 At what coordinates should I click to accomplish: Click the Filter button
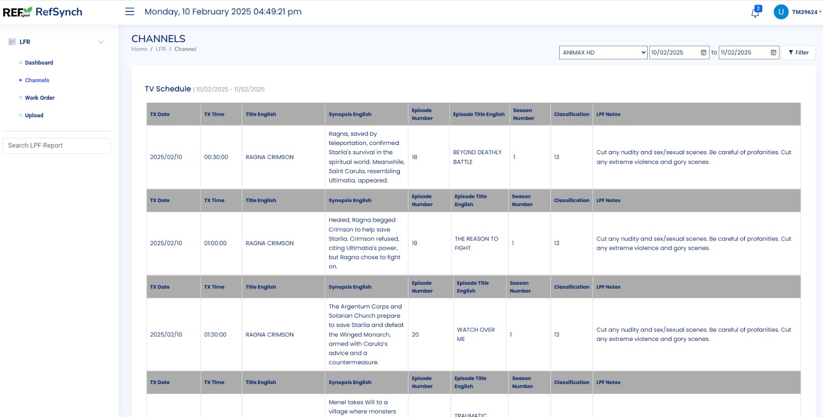(x=798, y=52)
